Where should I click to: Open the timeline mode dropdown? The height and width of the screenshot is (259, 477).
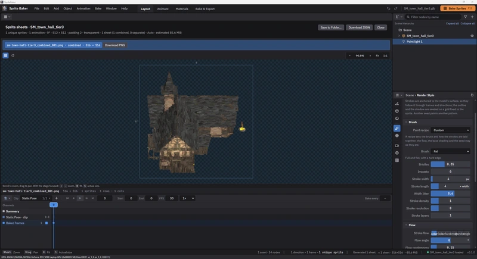coord(7,198)
